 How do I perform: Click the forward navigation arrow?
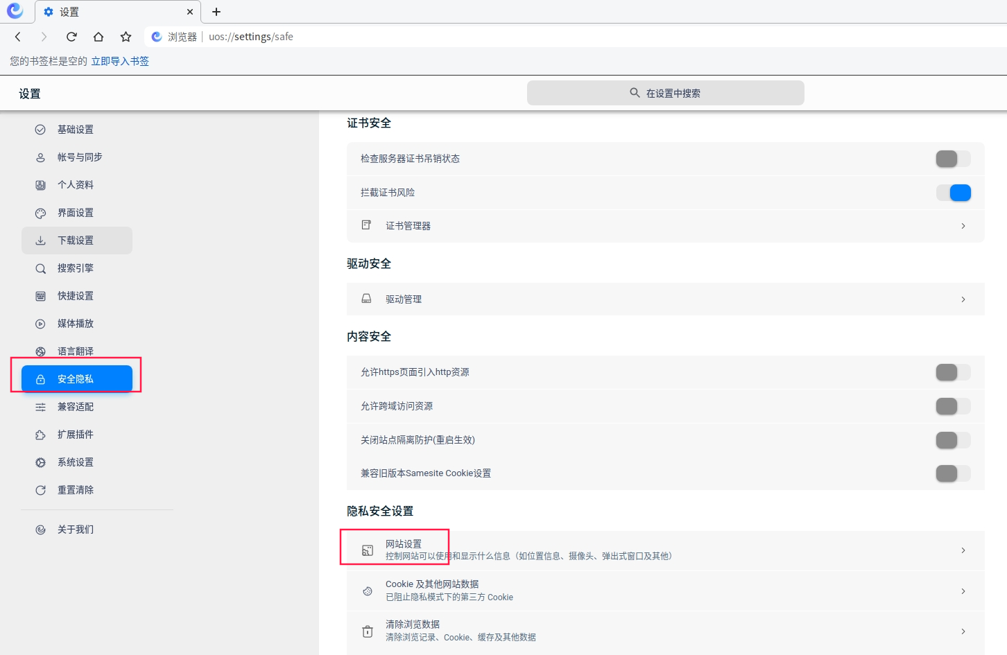coord(44,37)
